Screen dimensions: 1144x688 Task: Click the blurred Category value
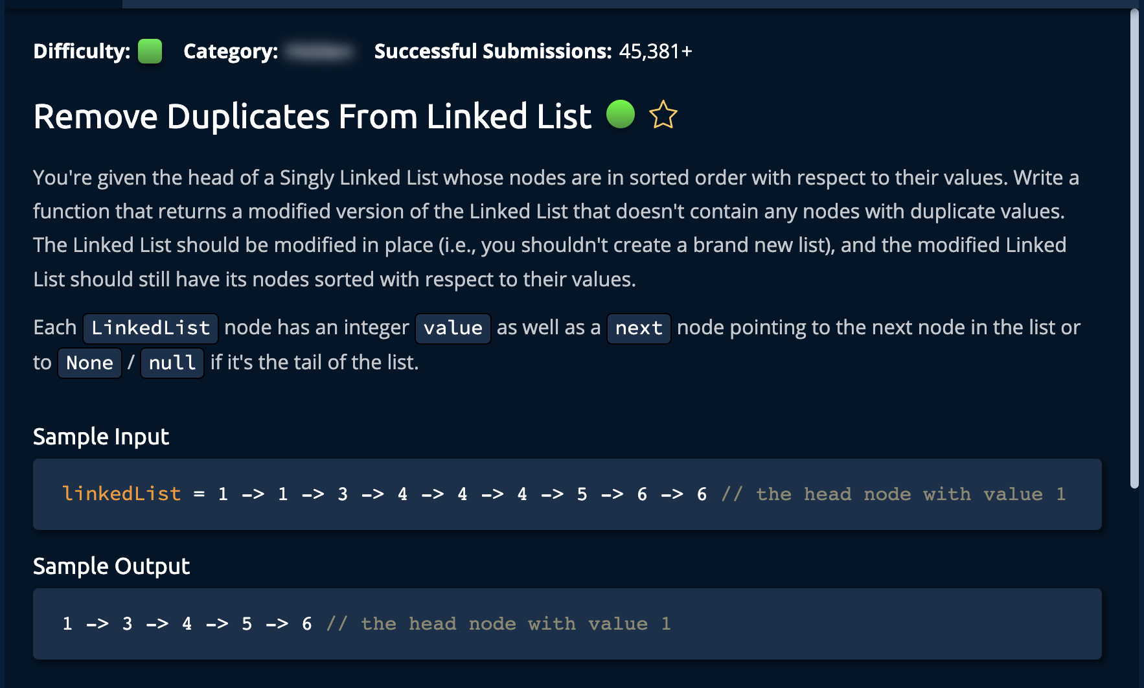tap(320, 51)
